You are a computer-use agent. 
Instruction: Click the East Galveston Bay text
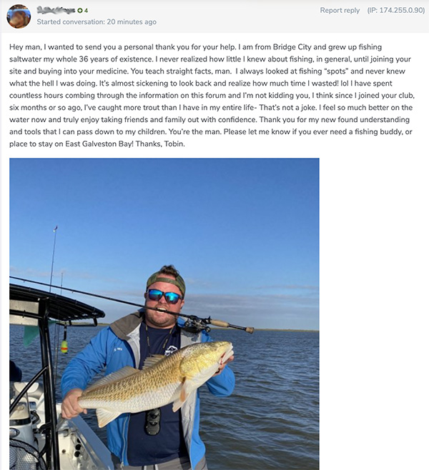[99, 144]
